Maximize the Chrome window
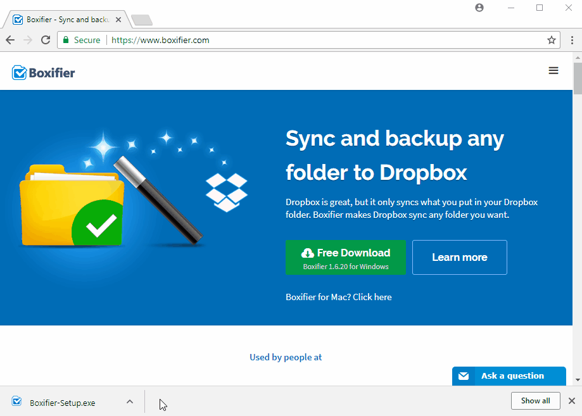 pyautogui.click(x=540, y=8)
